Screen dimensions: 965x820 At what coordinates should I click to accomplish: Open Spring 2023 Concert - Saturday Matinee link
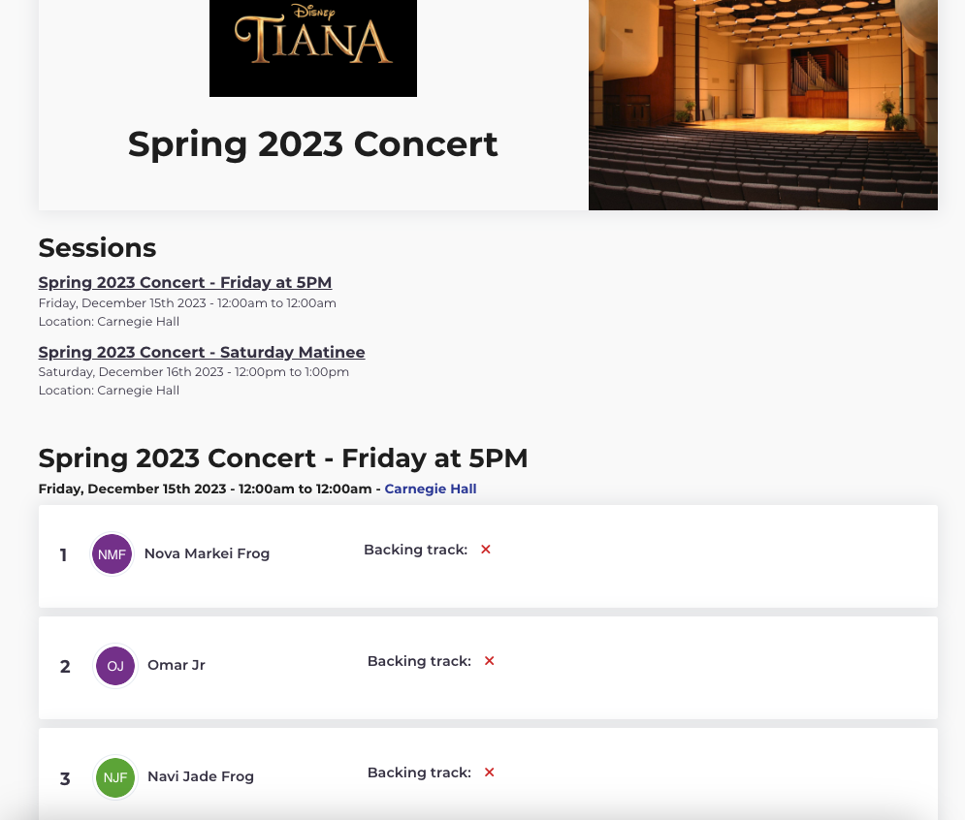click(201, 353)
